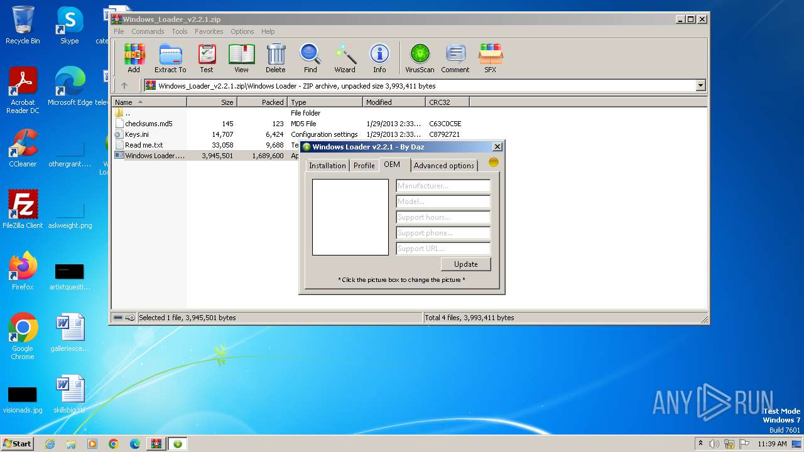Sort by Type column header
Image resolution: width=804 pixels, height=452 pixels.
(x=325, y=102)
